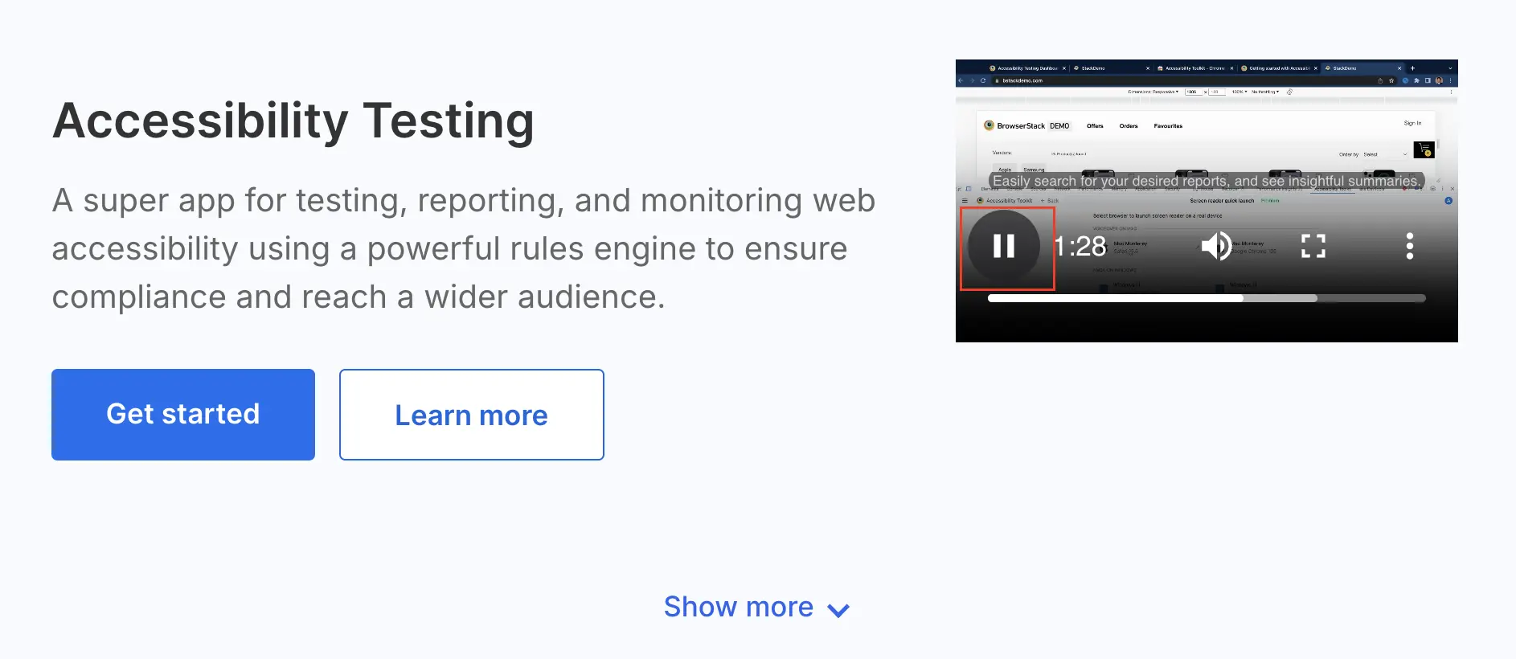Open the video's three-dot options menu
The height and width of the screenshot is (659, 1516).
click(1409, 246)
